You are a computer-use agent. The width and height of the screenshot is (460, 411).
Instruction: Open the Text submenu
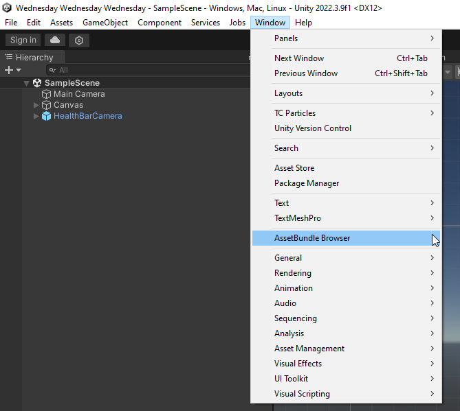[x=347, y=203]
